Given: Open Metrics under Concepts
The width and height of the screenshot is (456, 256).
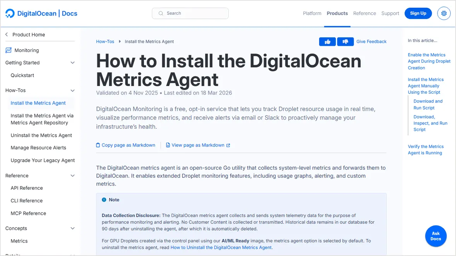Looking at the screenshot, I should click(19, 241).
